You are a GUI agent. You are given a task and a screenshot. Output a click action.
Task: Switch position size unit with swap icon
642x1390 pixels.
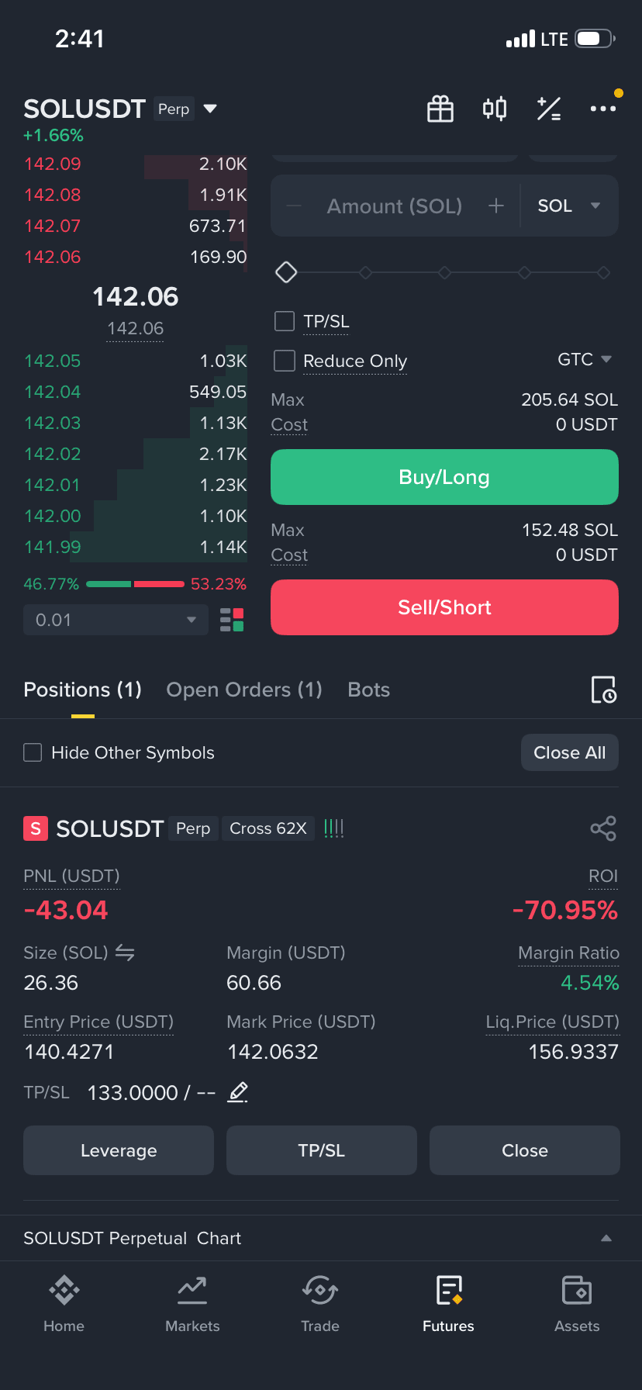point(125,953)
